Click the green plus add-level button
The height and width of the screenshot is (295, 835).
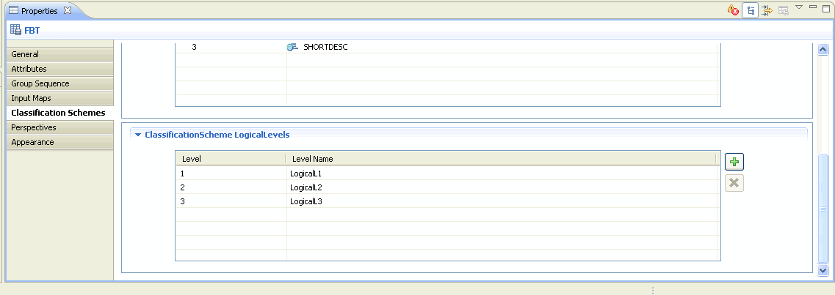(x=734, y=161)
